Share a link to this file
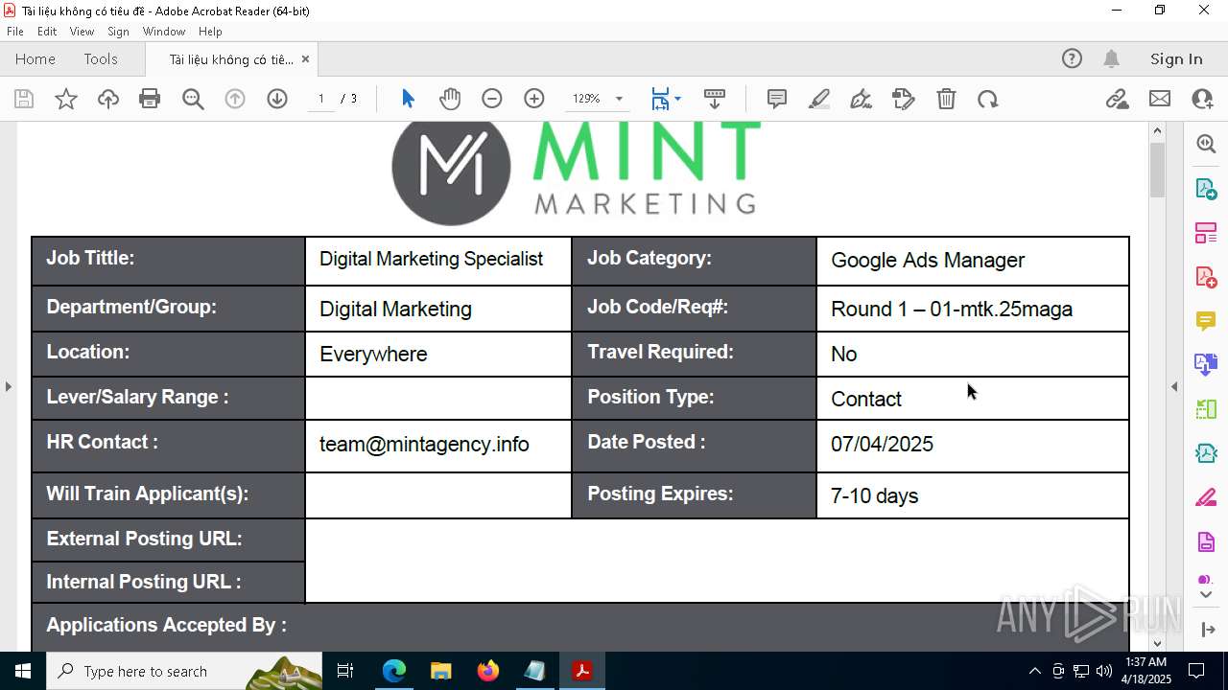This screenshot has height=690, width=1228. point(1118,99)
